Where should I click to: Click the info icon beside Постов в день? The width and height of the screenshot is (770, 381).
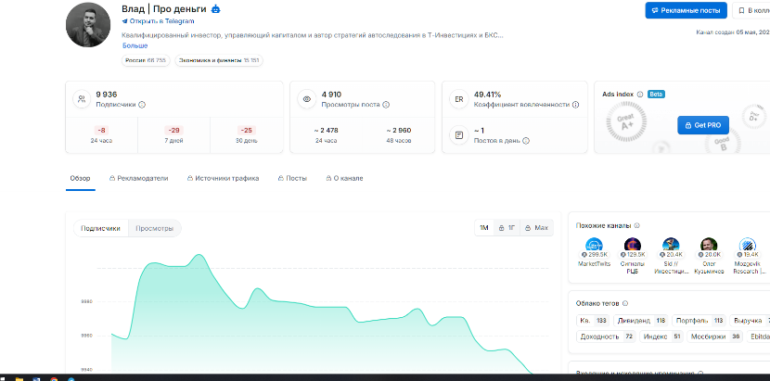tap(526, 141)
